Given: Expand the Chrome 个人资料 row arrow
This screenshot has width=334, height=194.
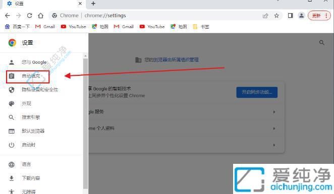Looking at the screenshot, I should (x=274, y=129).
